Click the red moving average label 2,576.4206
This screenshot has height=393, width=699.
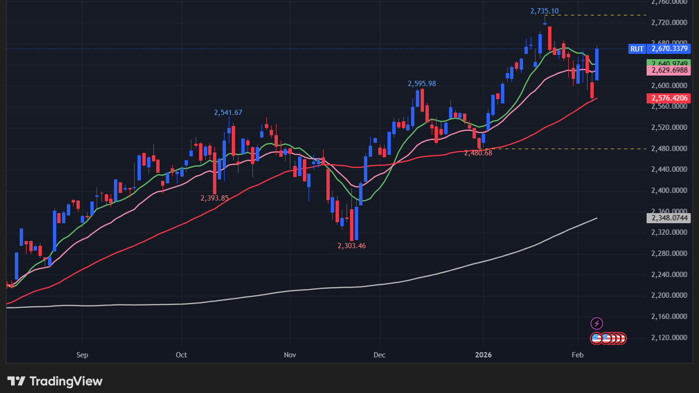tap(668, 98)
